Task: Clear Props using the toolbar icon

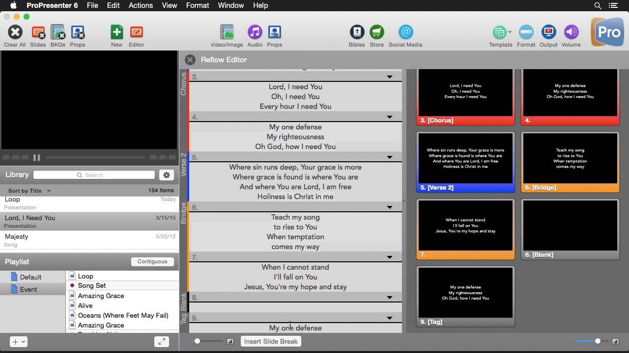Action: pyautogui.click(x=77, y=32)
